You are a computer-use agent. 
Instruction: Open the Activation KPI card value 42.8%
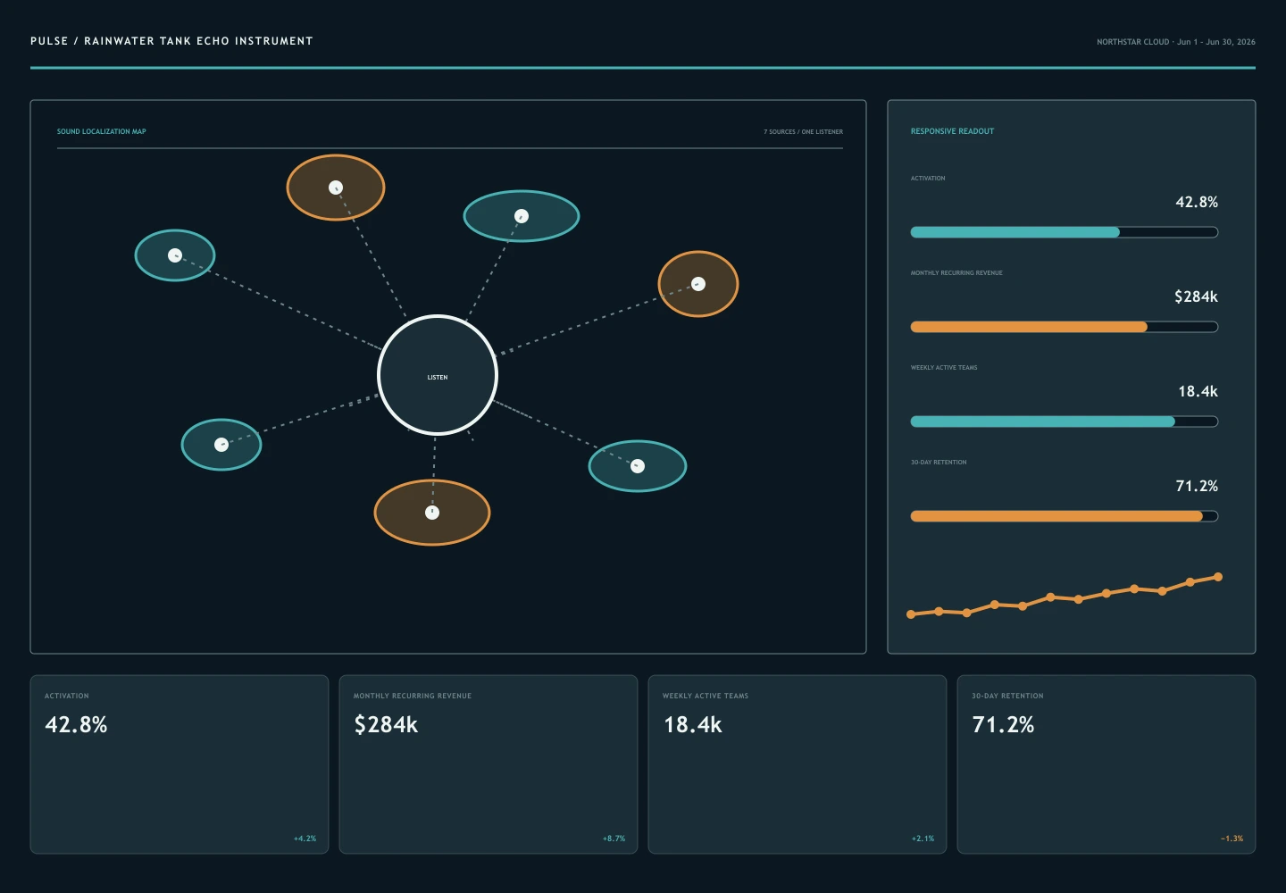76,724
